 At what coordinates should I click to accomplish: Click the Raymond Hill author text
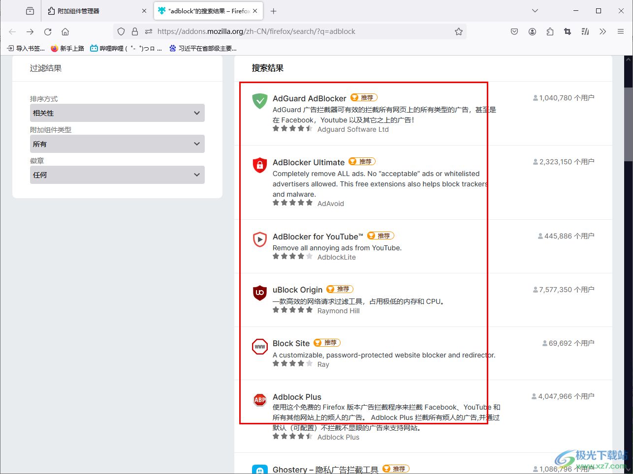(x=339, y=311)
